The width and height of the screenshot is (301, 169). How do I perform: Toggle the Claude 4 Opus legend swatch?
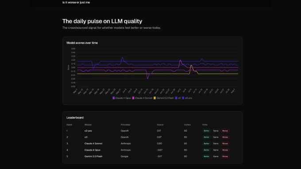tap(113, 98)
